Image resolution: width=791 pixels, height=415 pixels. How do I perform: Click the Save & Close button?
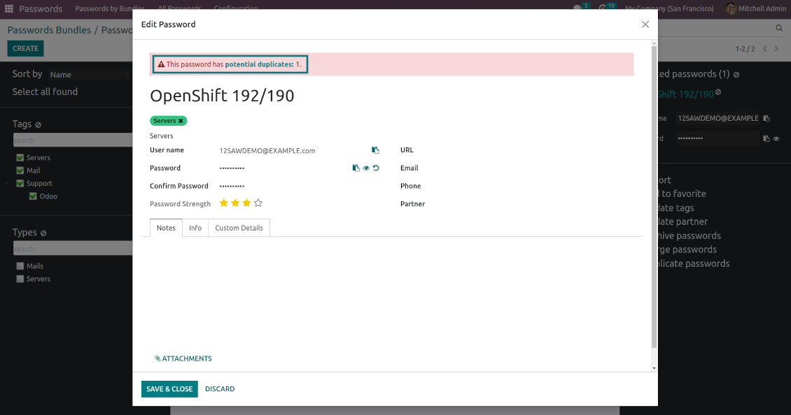169,389
